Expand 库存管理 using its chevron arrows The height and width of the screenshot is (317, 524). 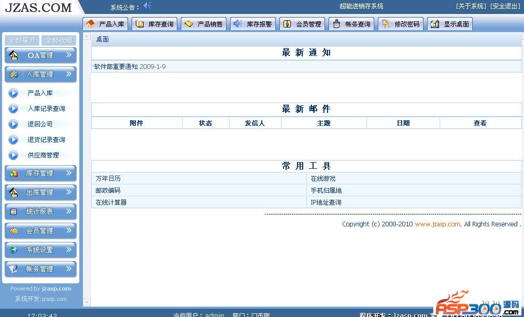[x=69, y=172]
